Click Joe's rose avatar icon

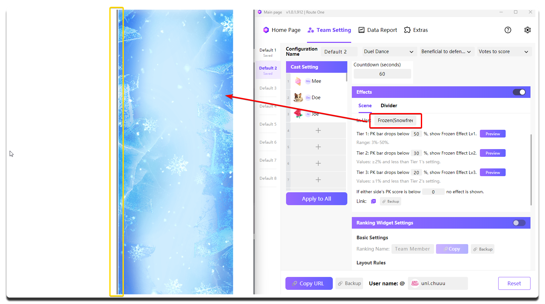(x=298, y=114)
